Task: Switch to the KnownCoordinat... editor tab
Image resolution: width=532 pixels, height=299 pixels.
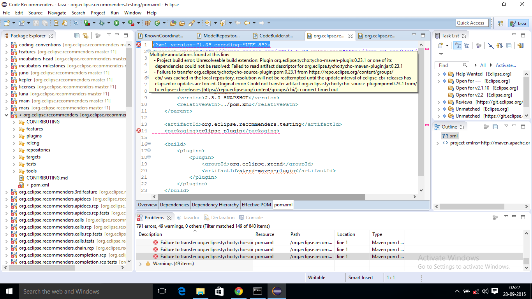Action: [x=164, y=35]
